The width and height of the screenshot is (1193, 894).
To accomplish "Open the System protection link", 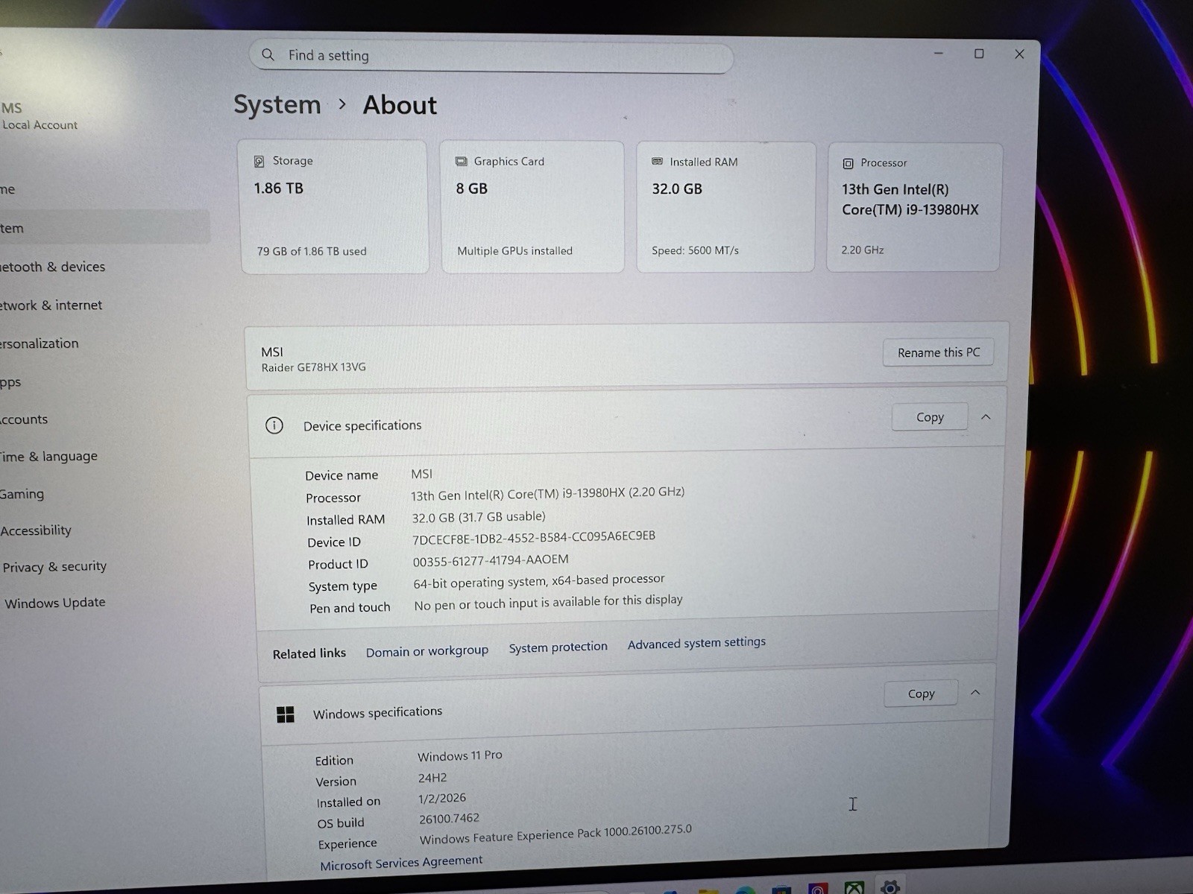I will point(558,647).
